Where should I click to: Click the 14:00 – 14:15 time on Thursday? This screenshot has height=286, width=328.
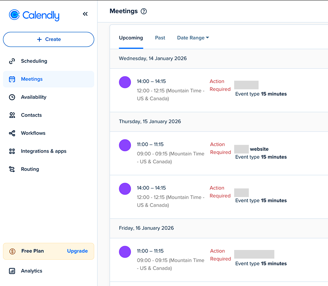[x=151, y=188]
